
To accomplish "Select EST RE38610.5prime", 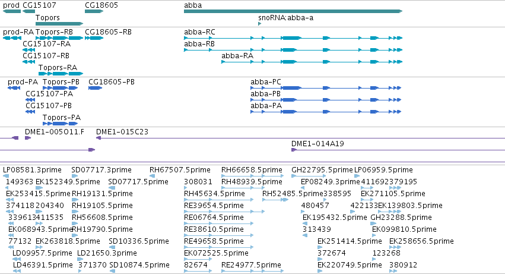I will coord(214,230).
